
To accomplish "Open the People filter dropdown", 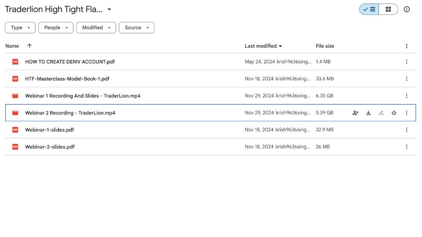I will [55, 28].
